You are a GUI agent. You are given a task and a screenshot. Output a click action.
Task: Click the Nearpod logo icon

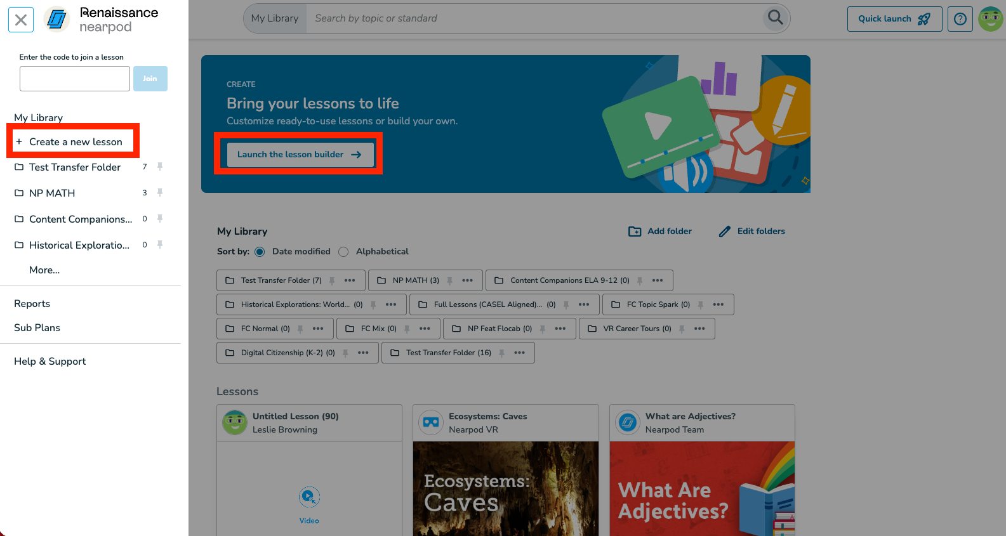point(56,20)
